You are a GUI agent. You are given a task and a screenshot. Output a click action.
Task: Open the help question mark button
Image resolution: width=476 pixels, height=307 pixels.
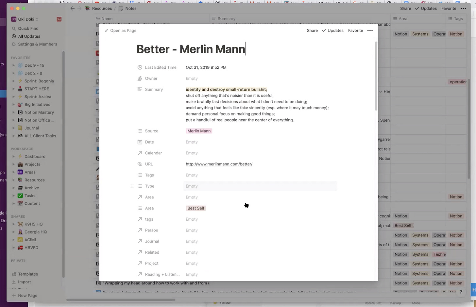461,292
